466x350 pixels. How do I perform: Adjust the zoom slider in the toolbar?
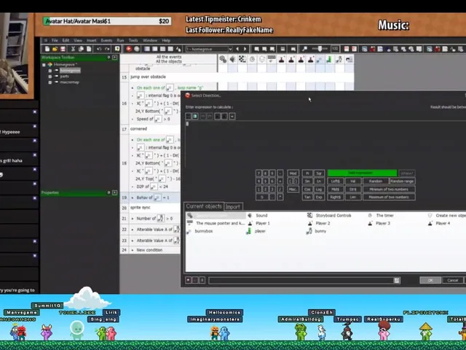[x=320, y=49]
